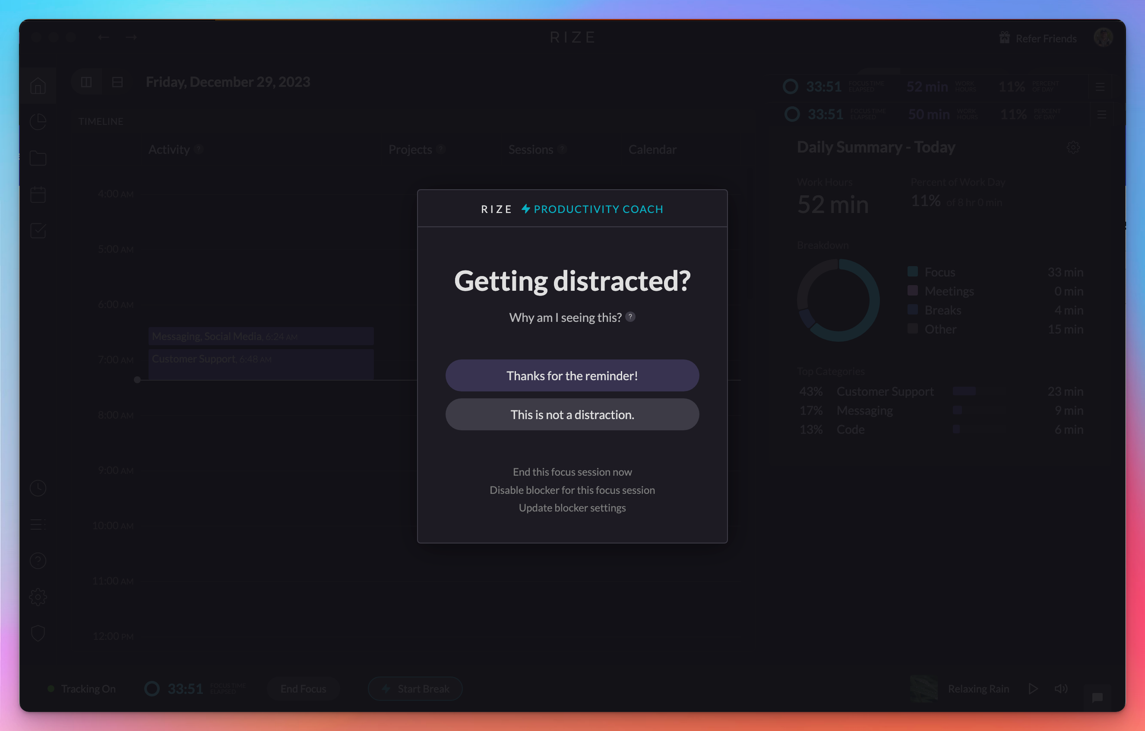This screenshot has width=1145, height=731.
Task: Open the shield blocker sidebar icon
Action: point(38,633)
